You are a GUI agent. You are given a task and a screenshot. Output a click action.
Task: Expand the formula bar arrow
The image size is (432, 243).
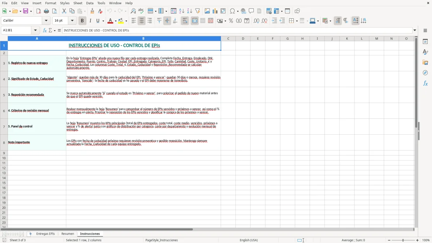[x=415, y=31]
